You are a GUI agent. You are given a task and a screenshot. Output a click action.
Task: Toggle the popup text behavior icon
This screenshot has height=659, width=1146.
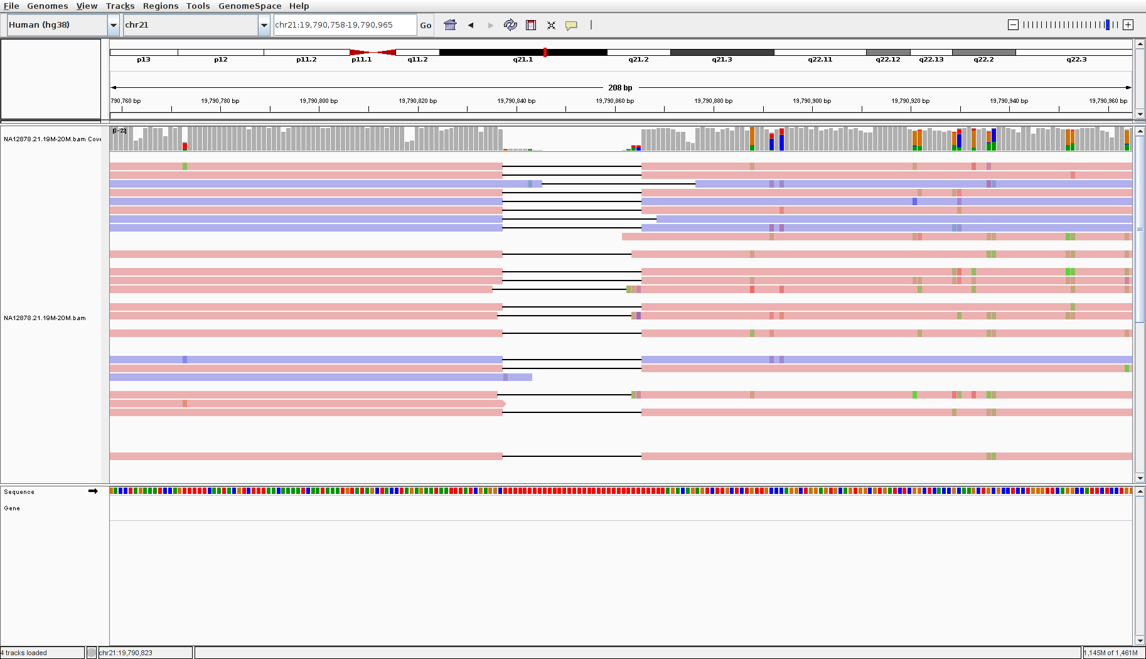[571, 25]
